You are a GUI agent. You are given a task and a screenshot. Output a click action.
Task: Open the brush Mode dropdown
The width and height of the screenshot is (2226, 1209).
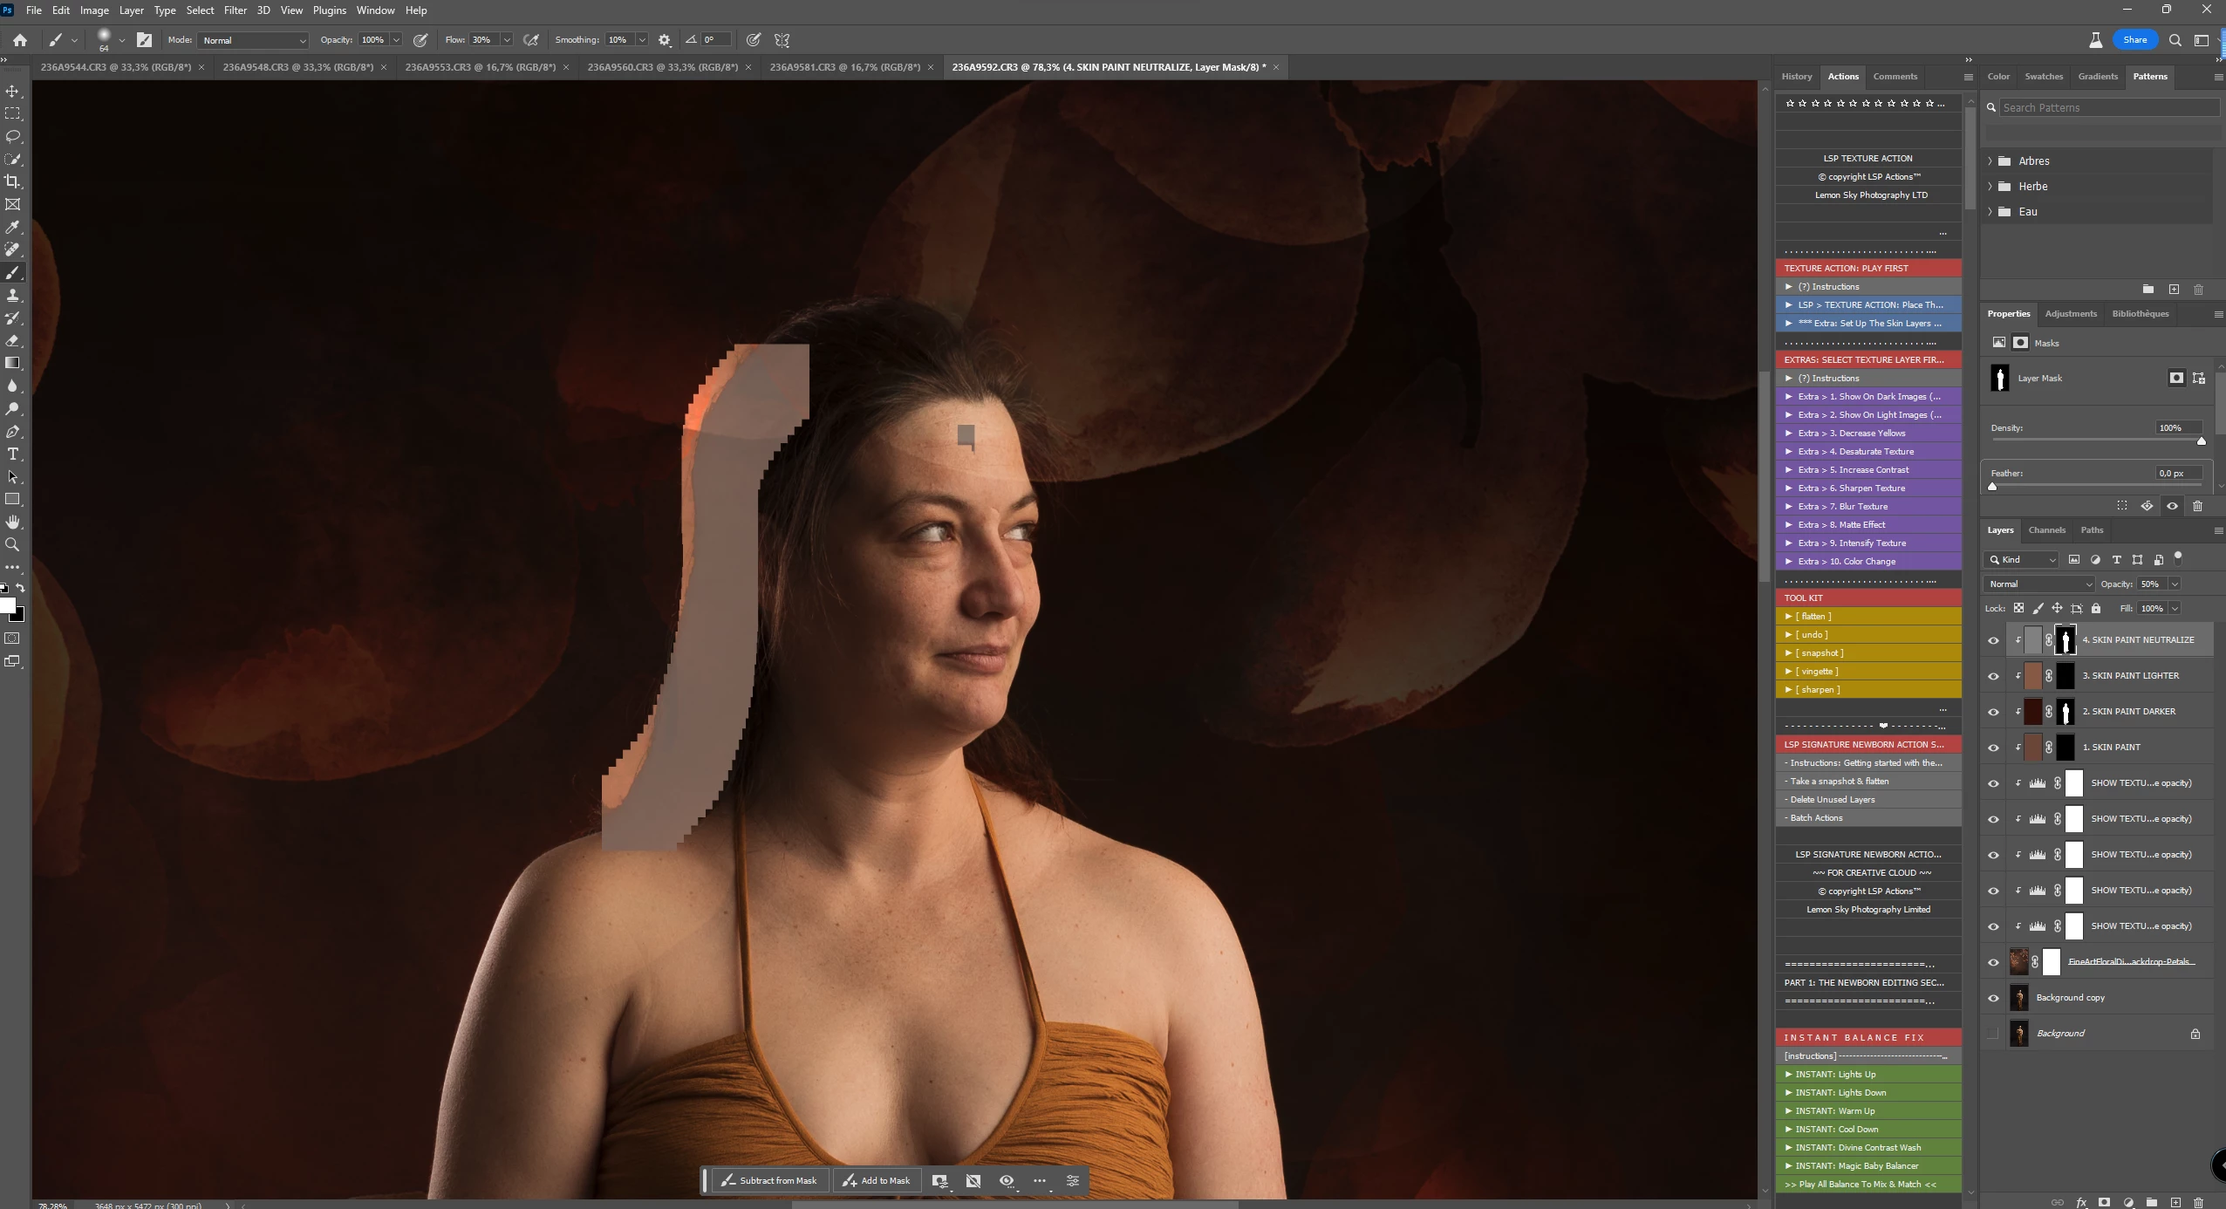(253, 40)
